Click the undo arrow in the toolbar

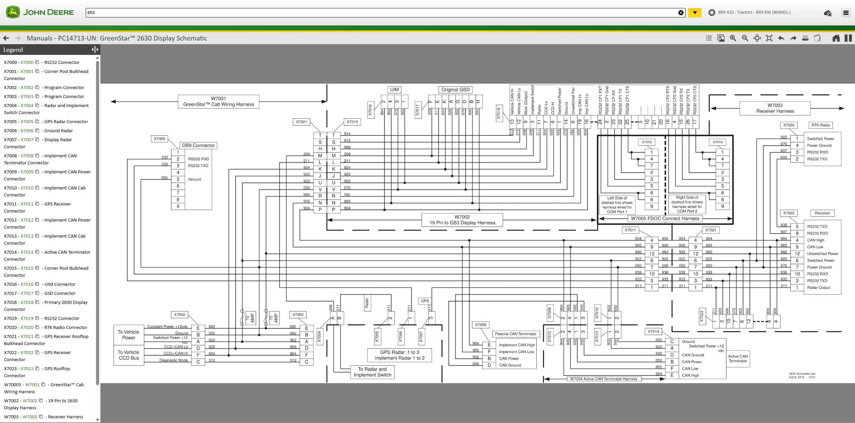tap(781, 38)
